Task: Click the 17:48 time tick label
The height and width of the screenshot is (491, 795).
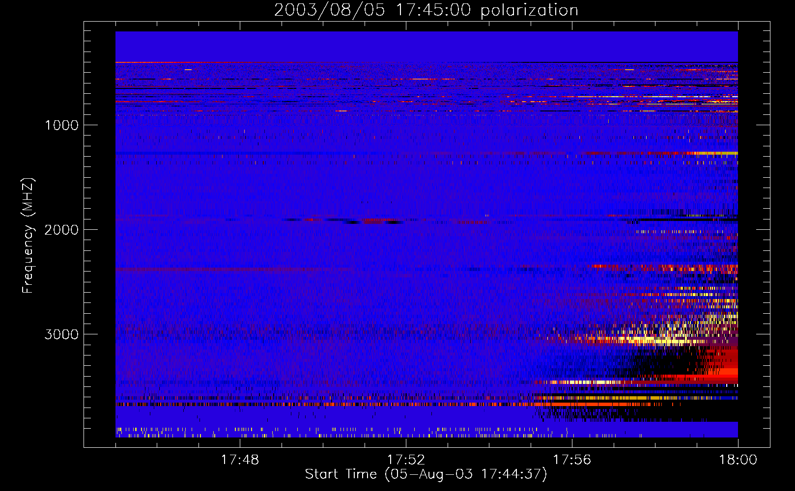Action: coord(240,460)
